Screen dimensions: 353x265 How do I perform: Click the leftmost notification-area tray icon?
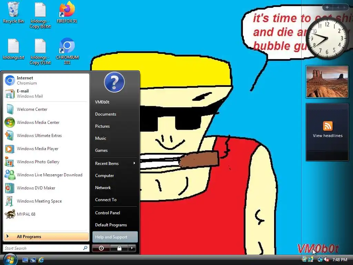(305, 259)
